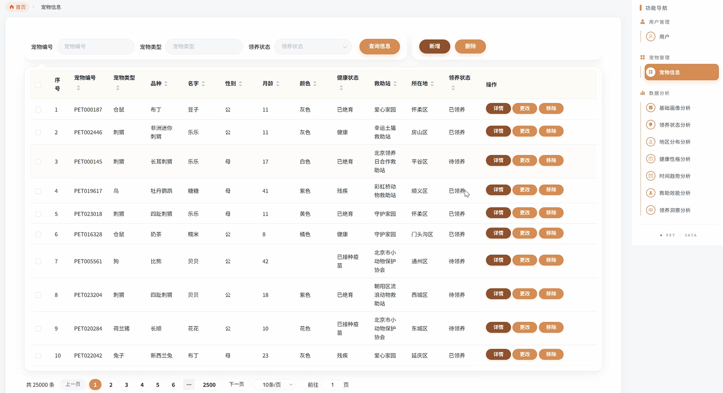This screenshot has height=393, width=723.
Task: Click 更改 for PET016328
Action: point(525,233)
